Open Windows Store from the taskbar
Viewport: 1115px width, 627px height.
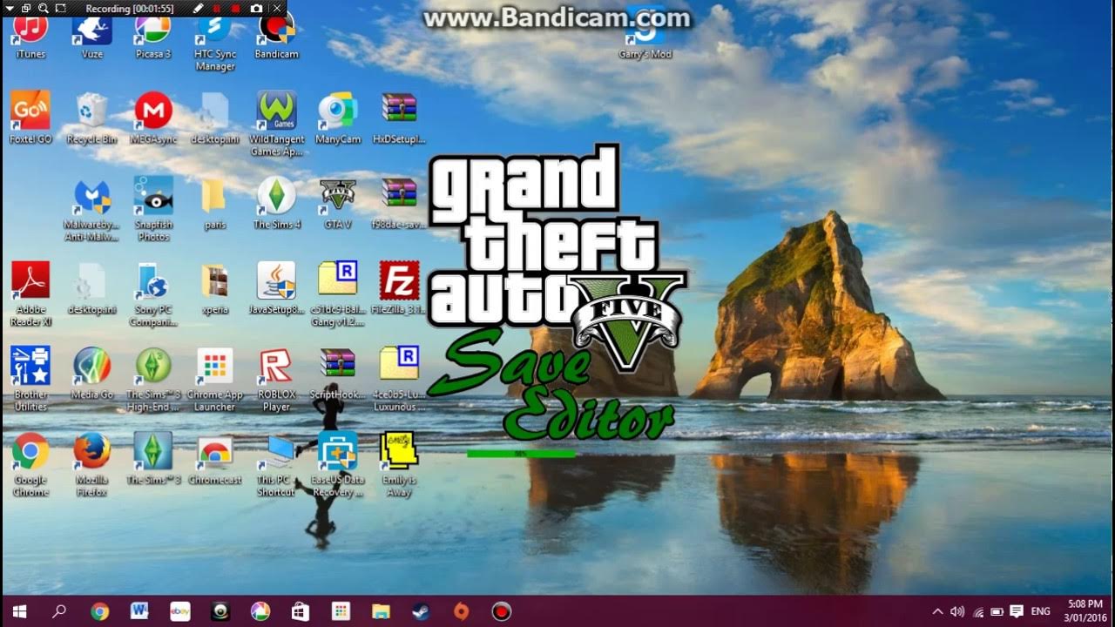[301, 611]
